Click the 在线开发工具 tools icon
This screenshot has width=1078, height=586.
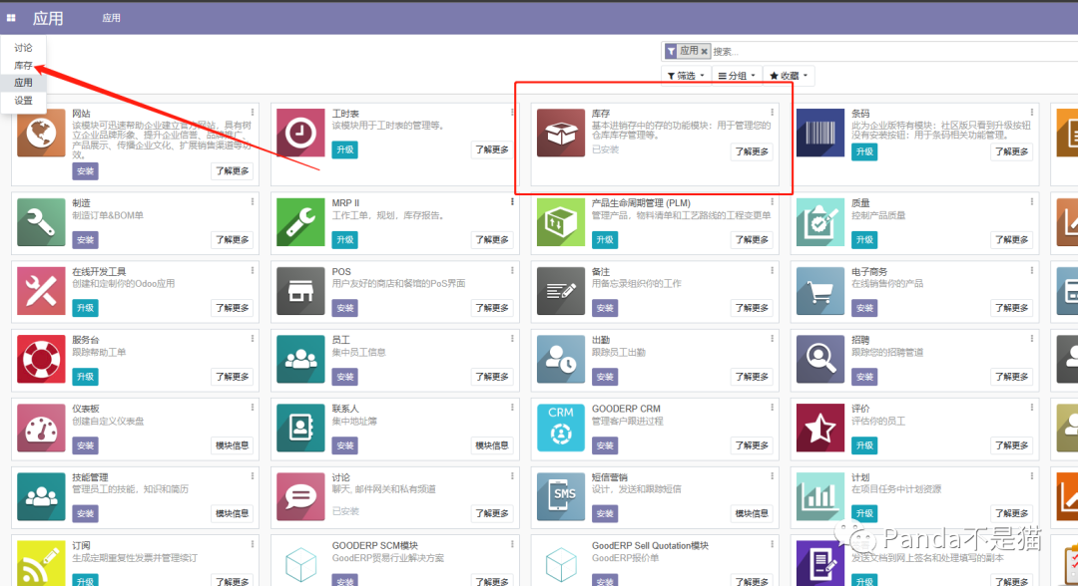click(41, 291)
